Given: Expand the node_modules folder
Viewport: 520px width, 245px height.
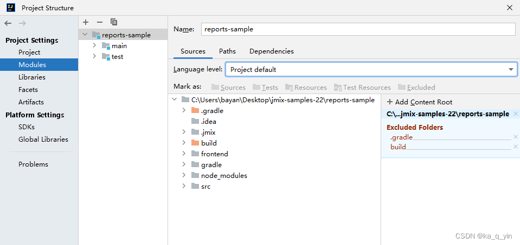Looking at the screenshot, I should (x=184, y=176).
